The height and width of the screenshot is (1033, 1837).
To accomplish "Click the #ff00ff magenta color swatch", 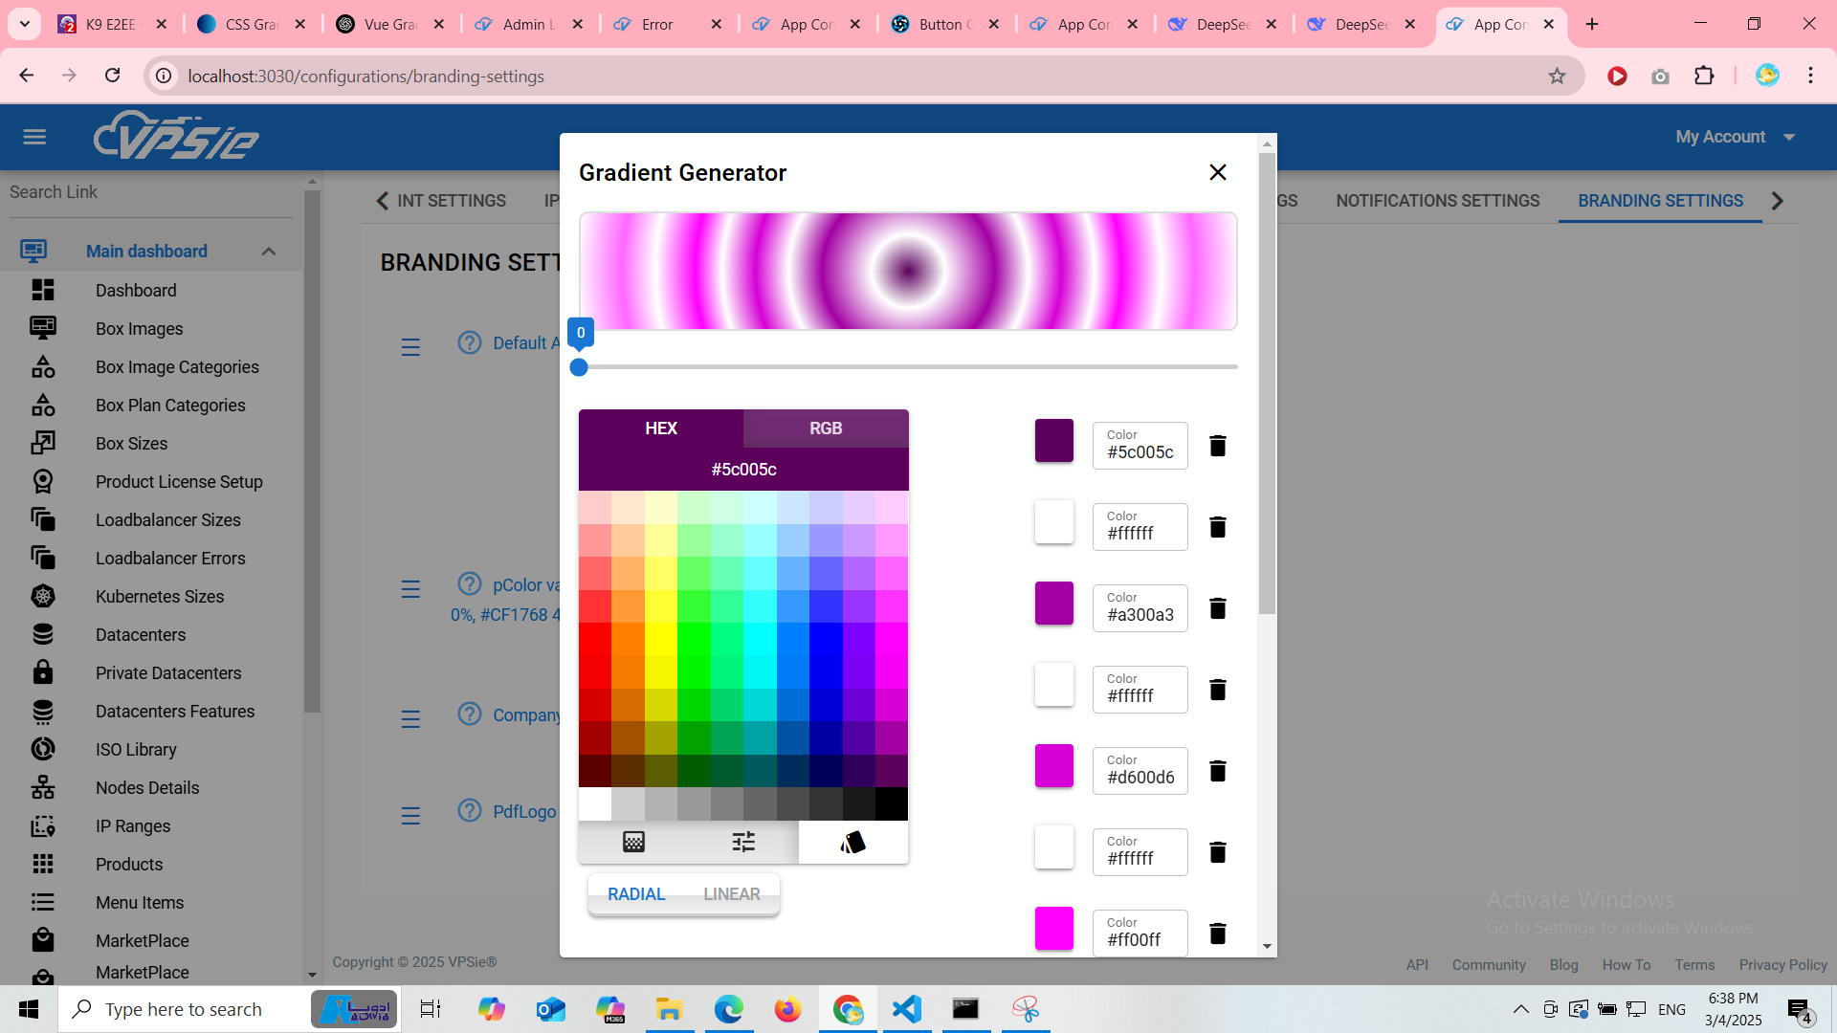I will (x=1053, y=929).
